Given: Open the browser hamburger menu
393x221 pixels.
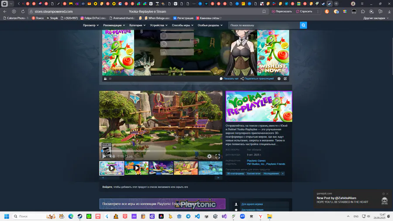Looking at the screenshot, I should point(362,4).
